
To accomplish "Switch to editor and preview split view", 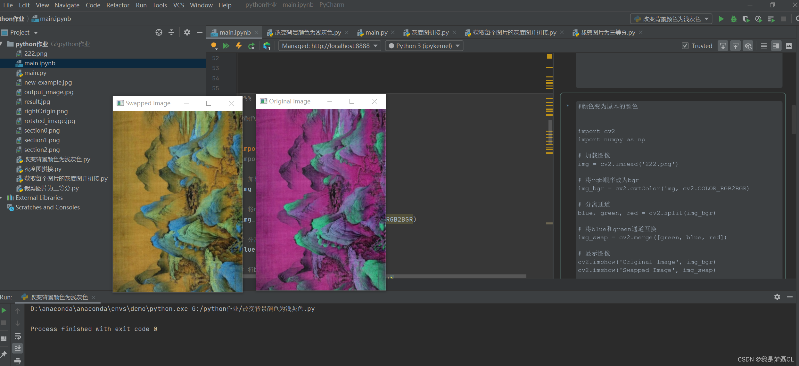I will 776,46.
